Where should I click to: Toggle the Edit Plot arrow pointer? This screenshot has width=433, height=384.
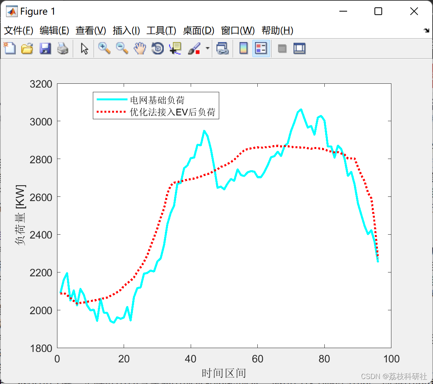tap(84, 48)
